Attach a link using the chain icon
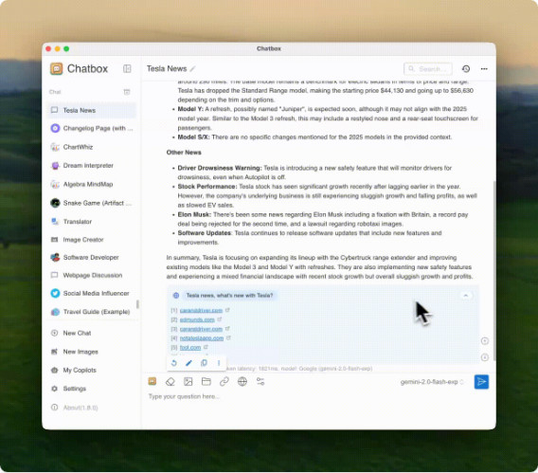Screen dimensions: 538x473 pos(224,381)
